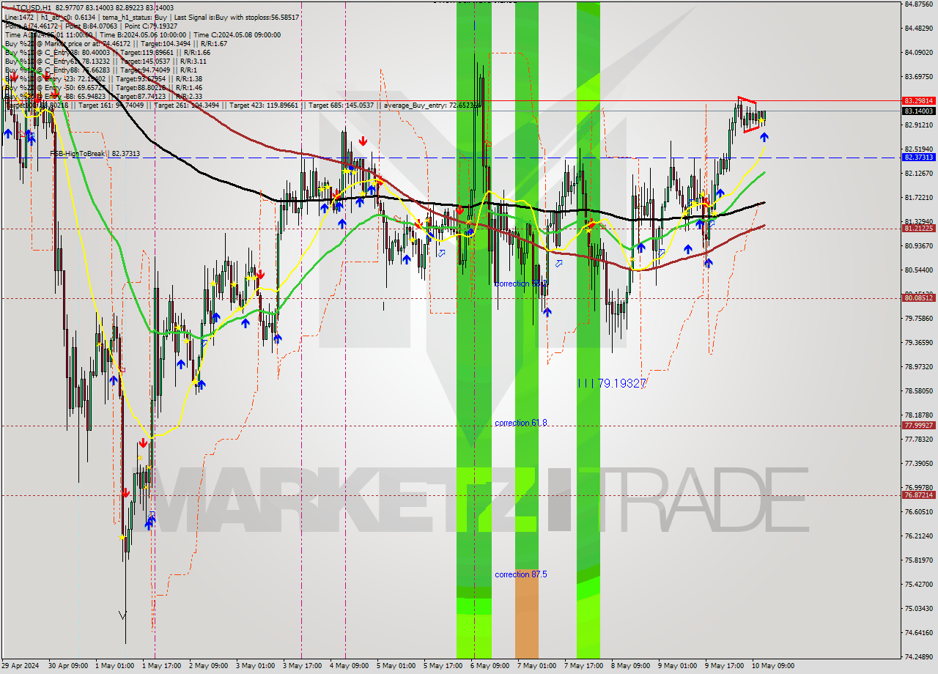This screenshot has height=674, width=938.
Task: Click the '2 May 09:00' time axis label
Action: [210, 666]
